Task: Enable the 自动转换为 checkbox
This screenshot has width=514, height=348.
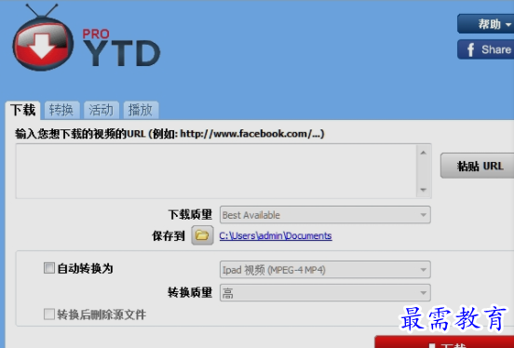Action: point(49,268)
